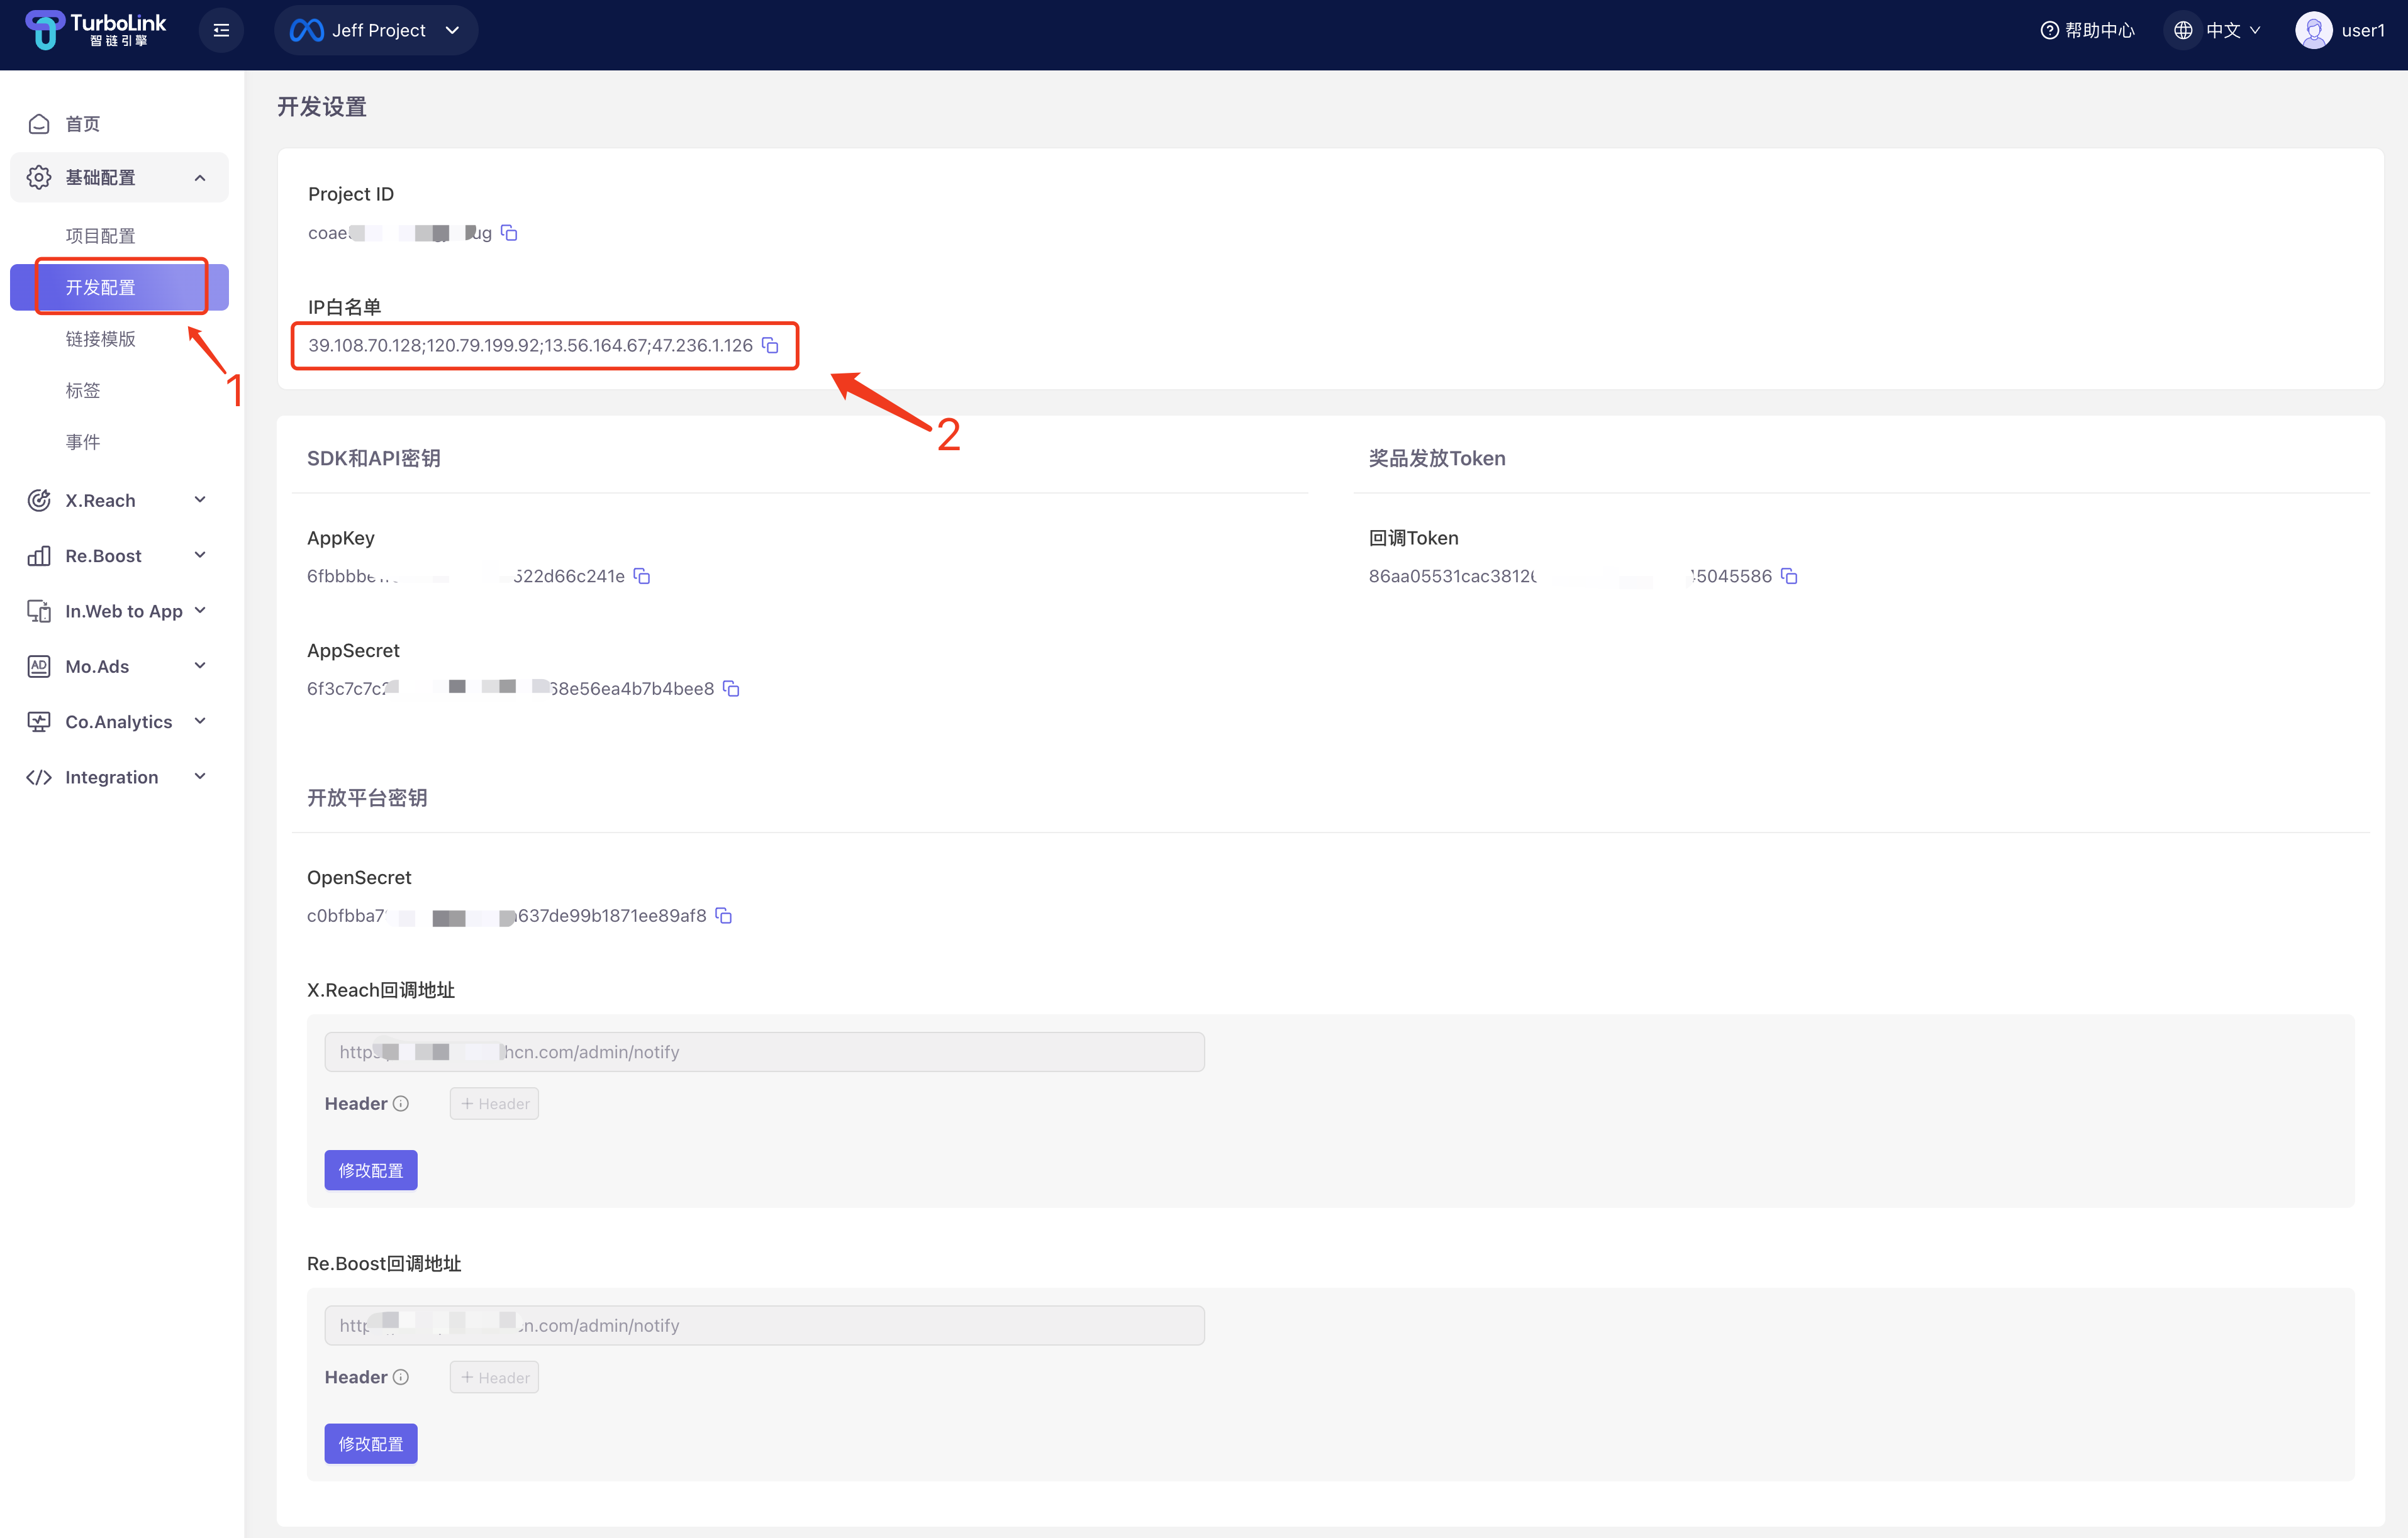Screen dimensions: 2408x1538
Task: Open the 链接模版 menu item
Action: pos(100,339)
